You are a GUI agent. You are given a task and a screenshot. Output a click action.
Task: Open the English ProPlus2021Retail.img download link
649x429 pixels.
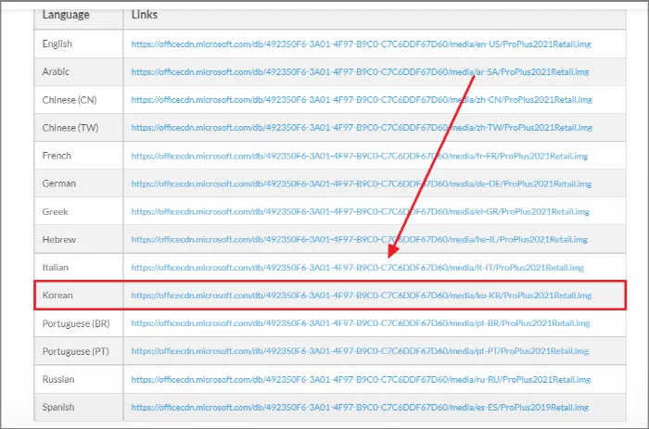coord(361,44)
